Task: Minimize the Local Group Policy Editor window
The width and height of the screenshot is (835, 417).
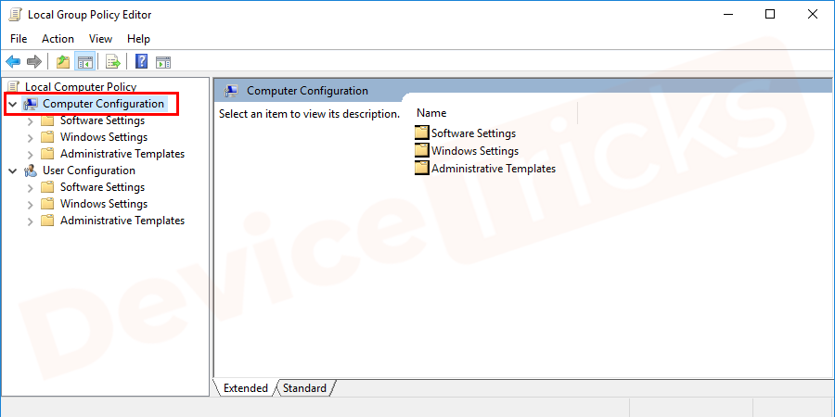Action: click(727, 14)
